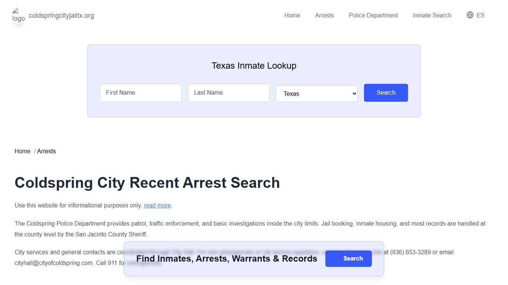Screen dimensions: 508x285
Task: Expand the state selection combo box
Action: [x=316, y=94]
